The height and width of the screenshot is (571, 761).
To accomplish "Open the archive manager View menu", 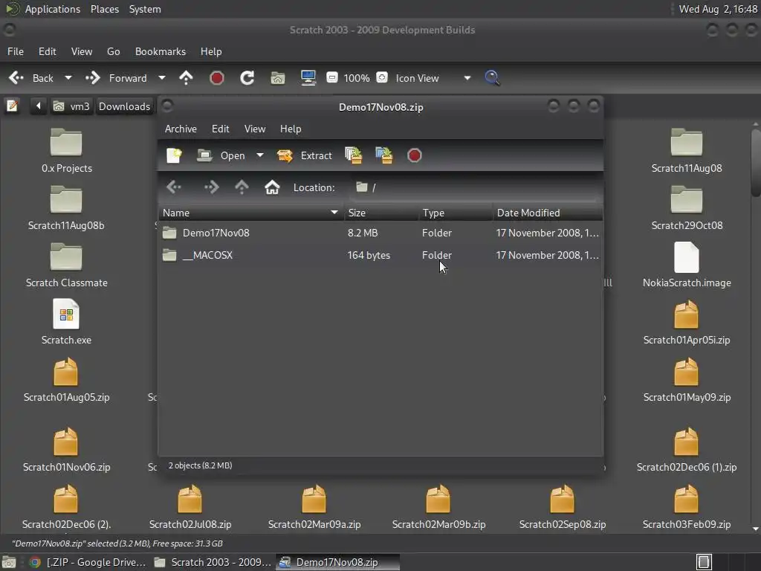I will click(255, 129).
